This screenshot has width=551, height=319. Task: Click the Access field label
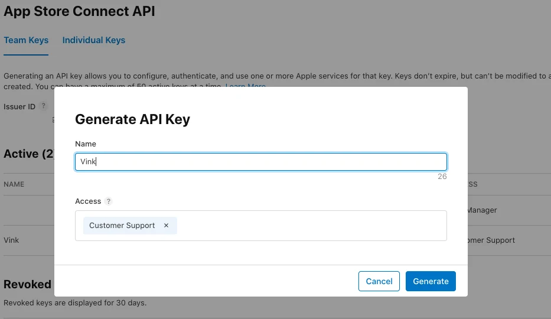click(88, 201)
